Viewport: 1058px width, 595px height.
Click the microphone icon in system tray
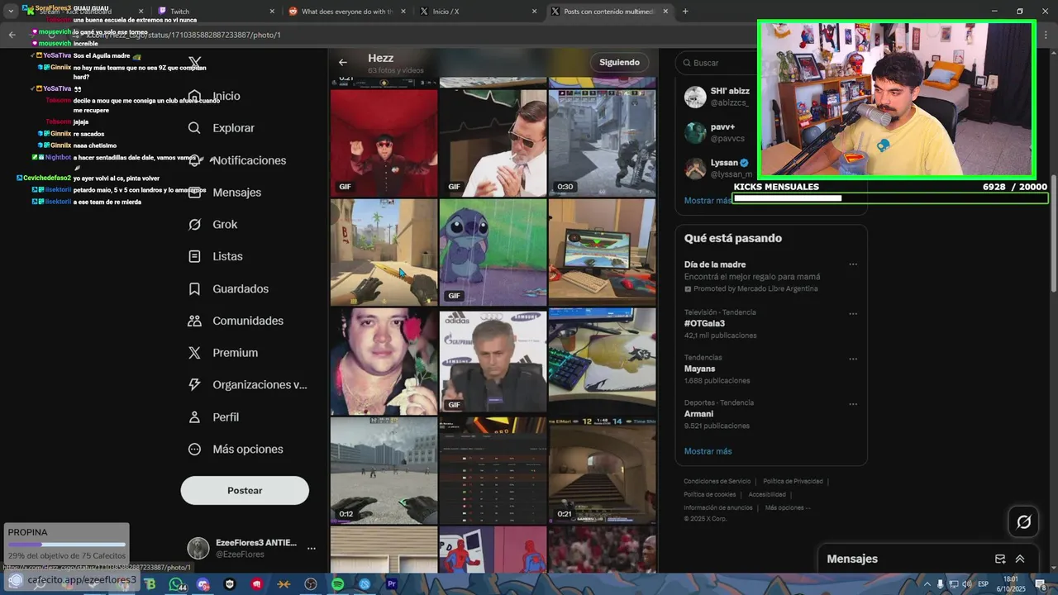(940, 584)
